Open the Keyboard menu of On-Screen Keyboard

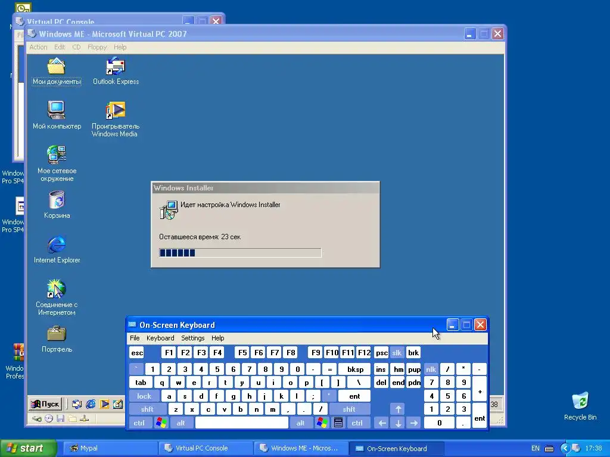coord(160,338)
